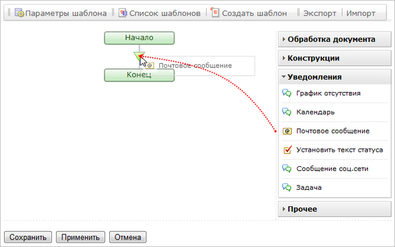This screenshot has width=395, height=247.
Task: Select Календарь text in the list
Action: click(315, 112)
